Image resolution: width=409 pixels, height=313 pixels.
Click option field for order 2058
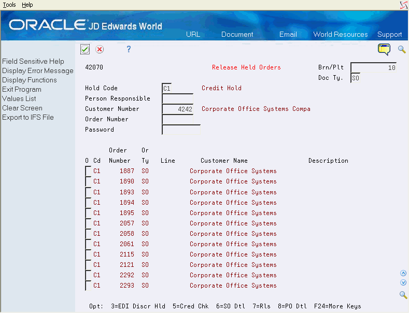coord(88,234)
